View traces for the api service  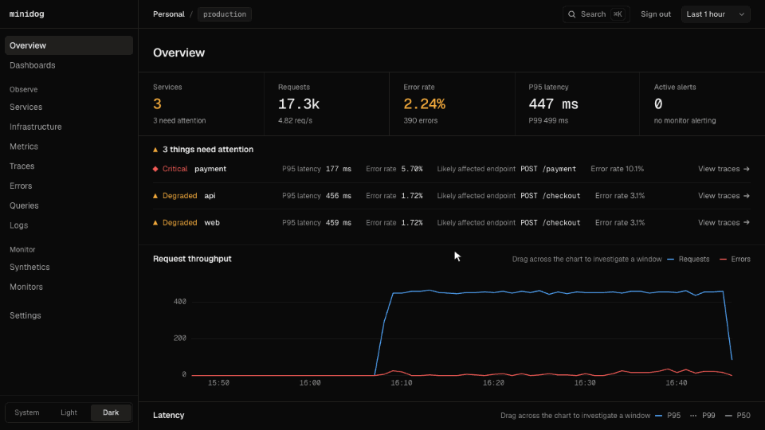(724, 196)
